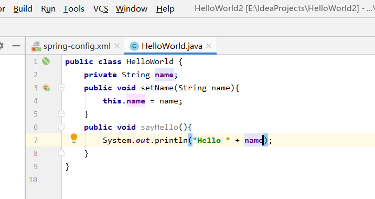Click the this keyword on line 4

pos(112,101)
